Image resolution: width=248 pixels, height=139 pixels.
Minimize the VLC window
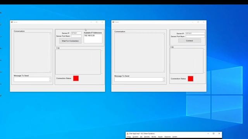pyautogui.click(x=208, y=134)
